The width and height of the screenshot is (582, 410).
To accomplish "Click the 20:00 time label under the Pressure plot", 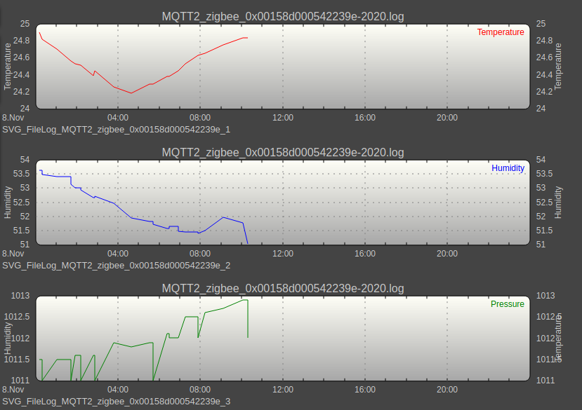I will click(447, 390).
